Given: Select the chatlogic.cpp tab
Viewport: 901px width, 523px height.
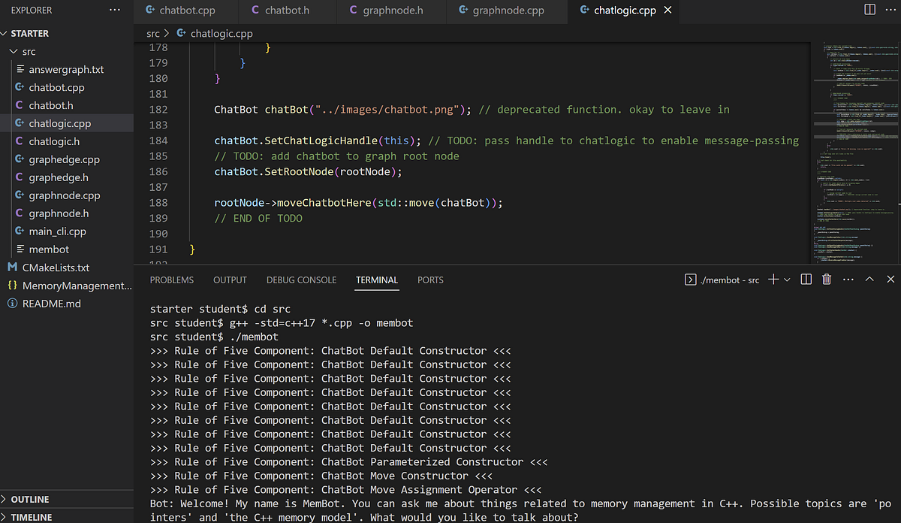Looking at the screenshot, I should click(625, 11).
